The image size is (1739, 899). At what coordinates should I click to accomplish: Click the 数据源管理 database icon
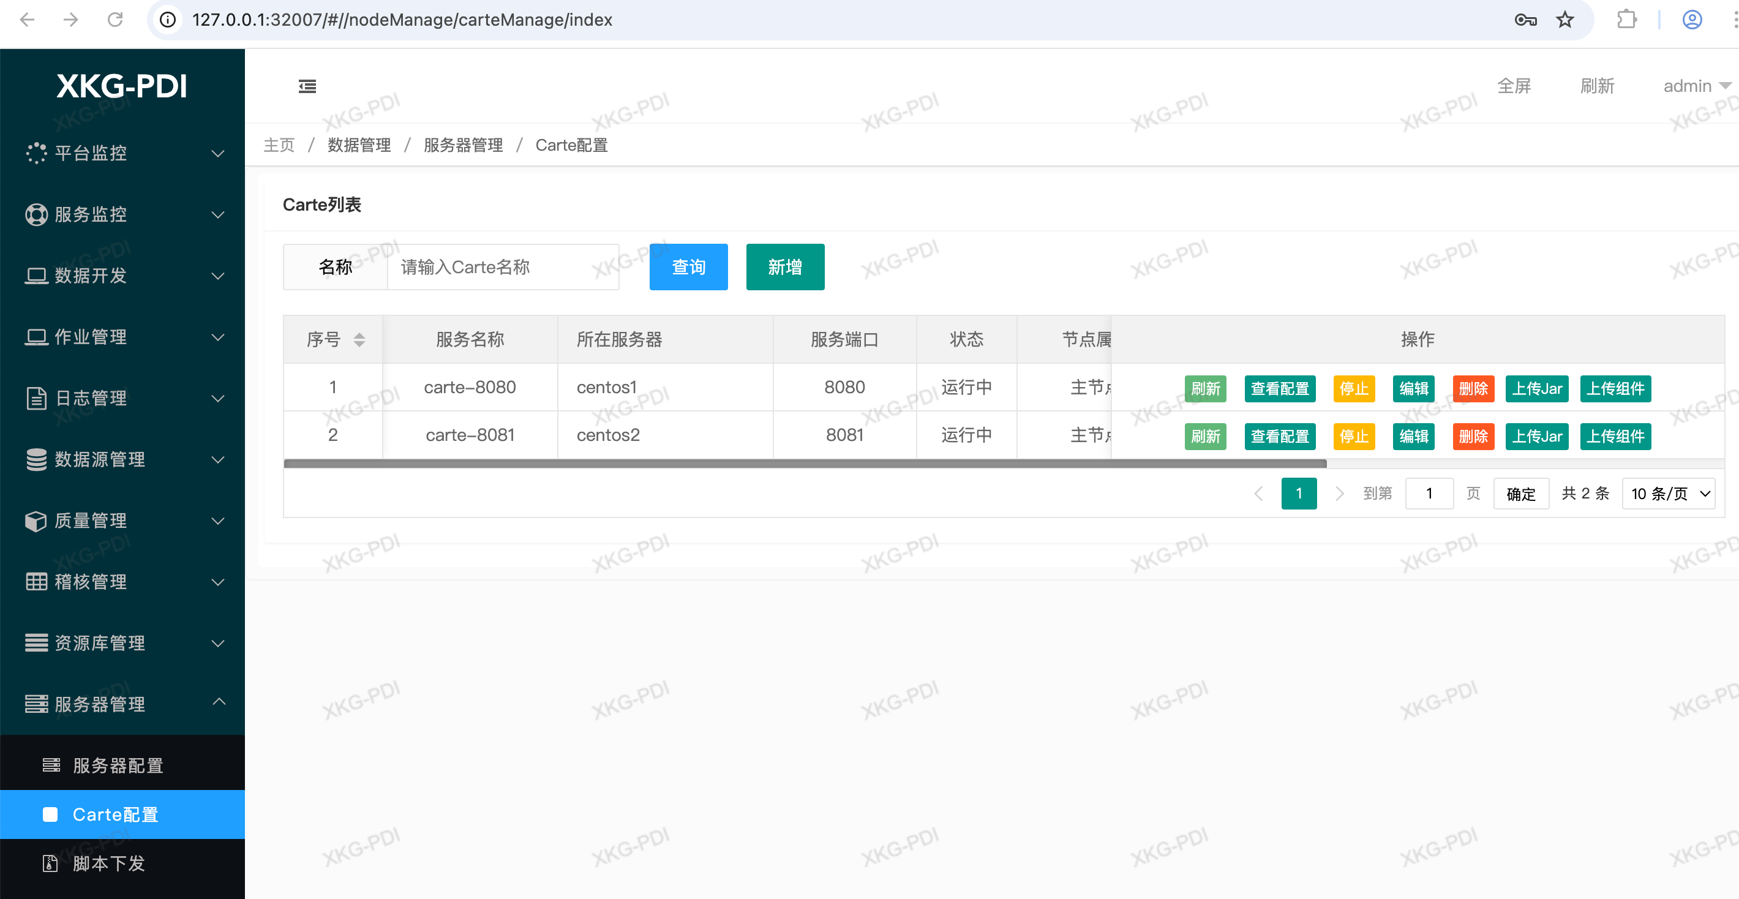(36, 460)
